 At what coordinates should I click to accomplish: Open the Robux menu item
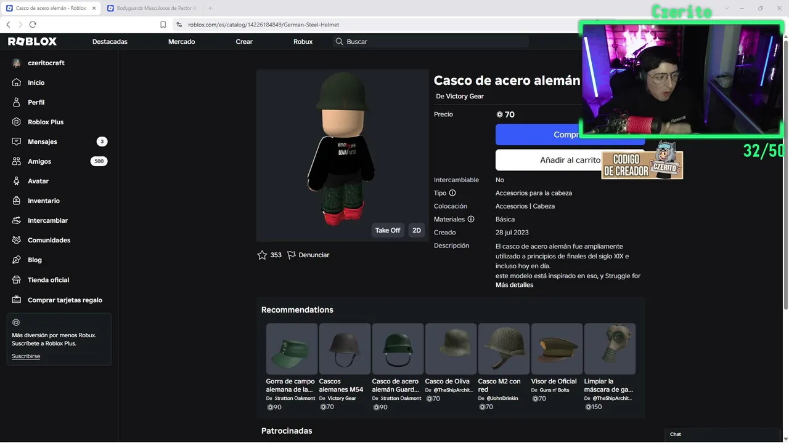point(303,41)
